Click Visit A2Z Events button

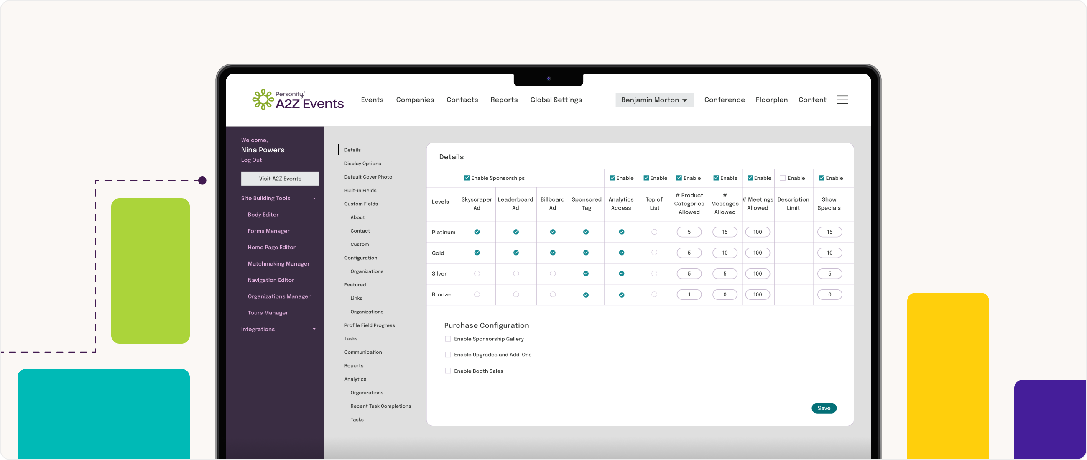pyautogui.click(x=280, y=179)
